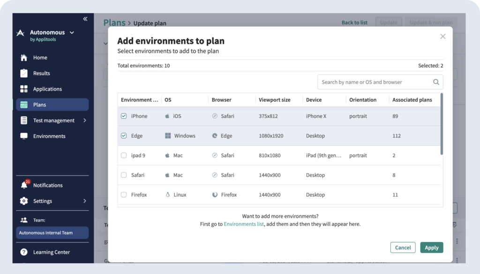Uncheck the Edge environment checkbox
The image size is (480, 274).
coord(124,136)
